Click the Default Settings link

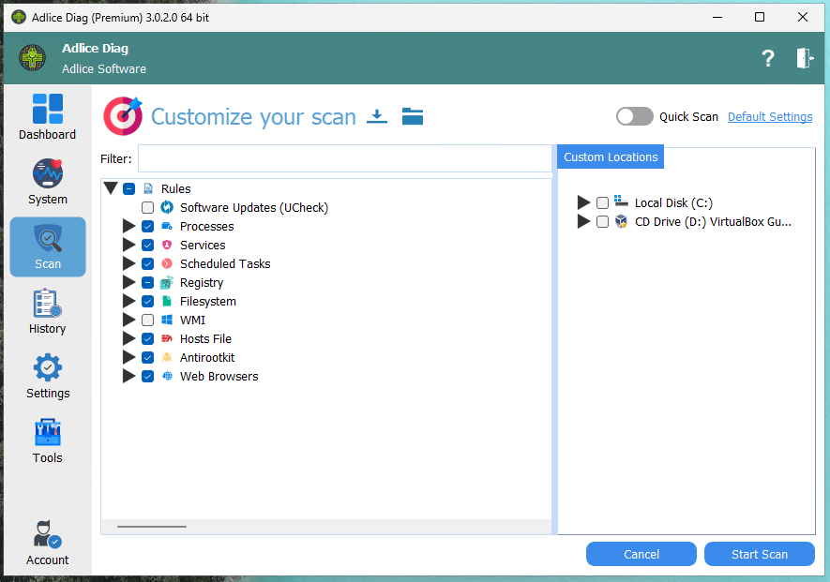click(x=770, y=117)
